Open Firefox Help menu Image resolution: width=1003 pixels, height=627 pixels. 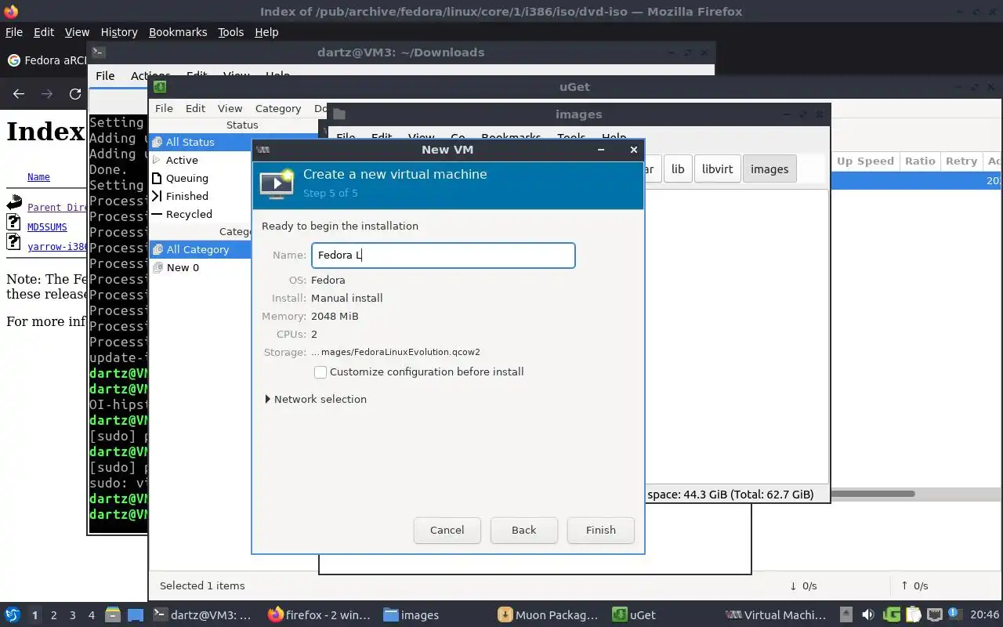(266, 32)
